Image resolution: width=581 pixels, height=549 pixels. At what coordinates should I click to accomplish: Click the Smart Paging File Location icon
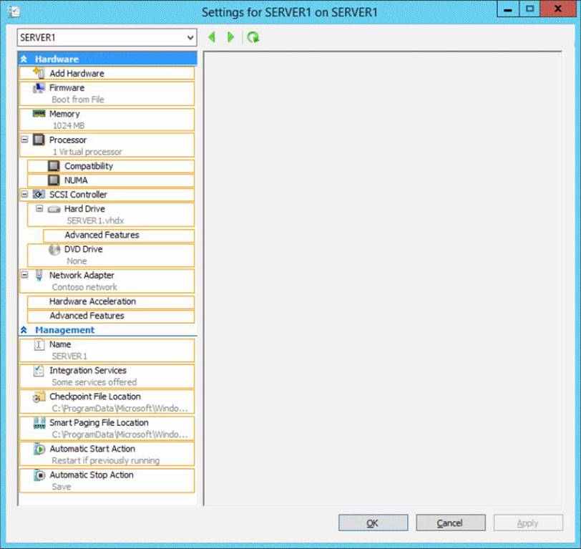[x=39, y=423]
